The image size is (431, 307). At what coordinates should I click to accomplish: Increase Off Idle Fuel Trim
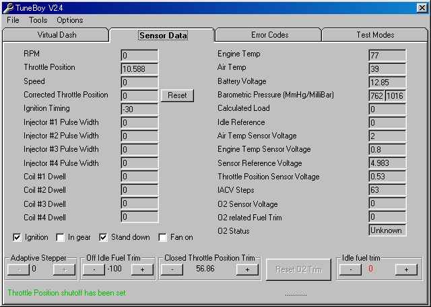(x=142, y=270)
